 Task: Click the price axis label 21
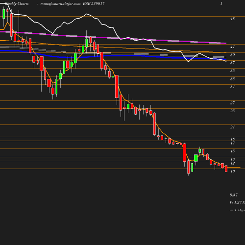click(232, 127)
